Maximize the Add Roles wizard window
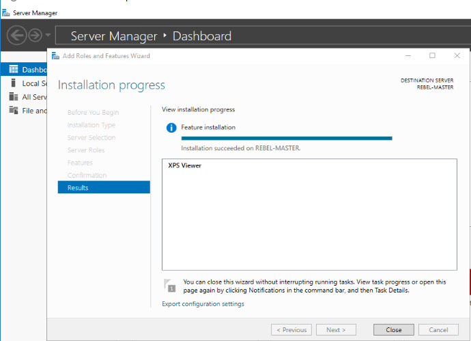471x341 pixels. click(432, 55)
